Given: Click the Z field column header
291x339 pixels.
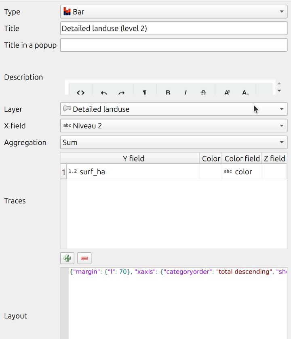Looking at the screenshot, I should [x=274, y=159].
